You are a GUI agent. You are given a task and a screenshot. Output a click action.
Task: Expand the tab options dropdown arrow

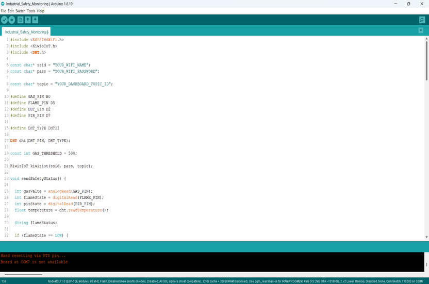click(421, 30)
